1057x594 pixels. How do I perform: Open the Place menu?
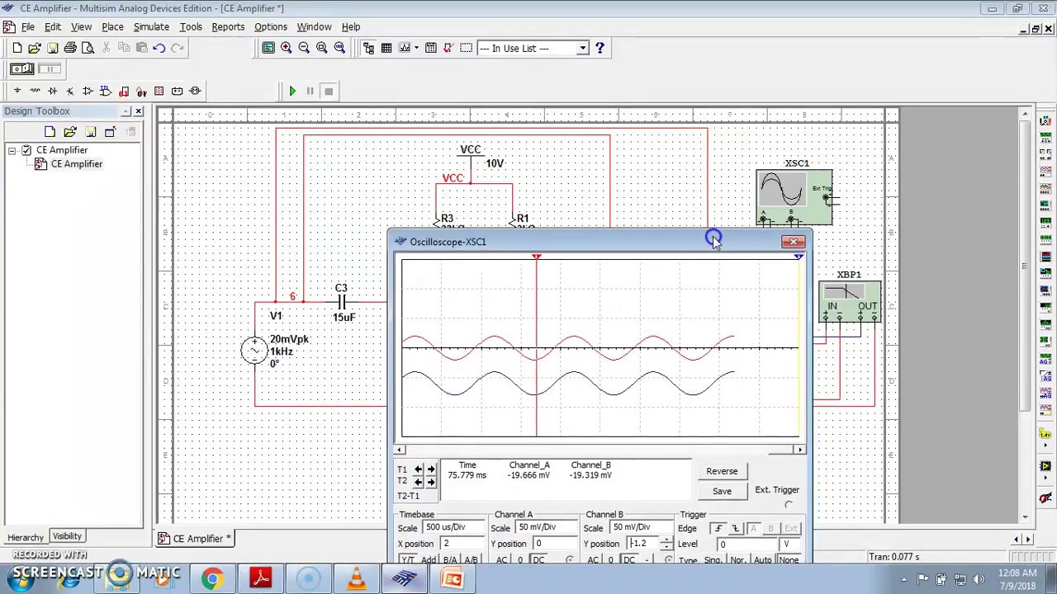[112, 26]
